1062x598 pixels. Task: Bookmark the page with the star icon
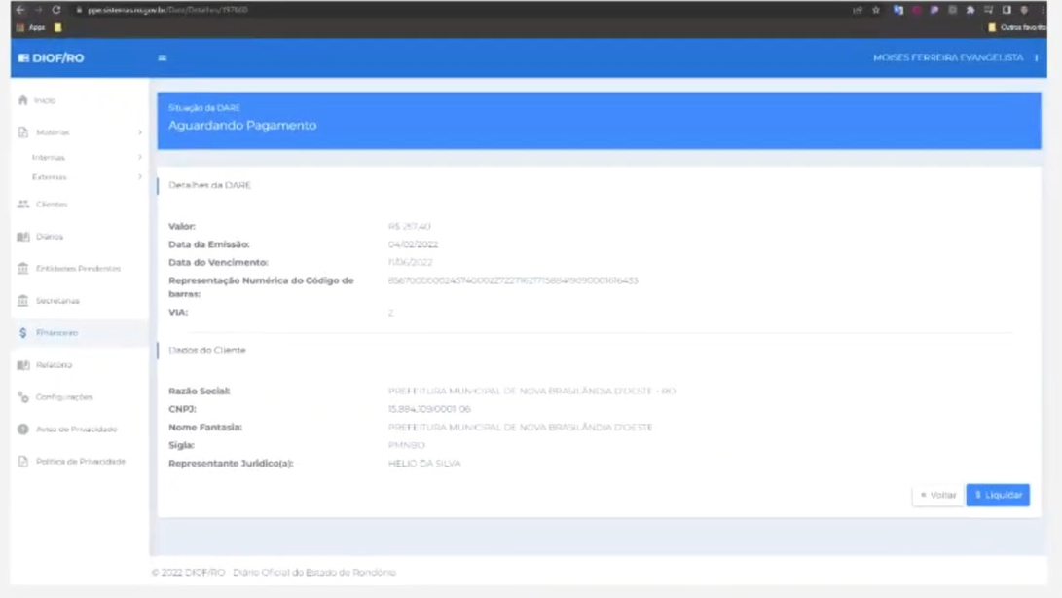[876, 10]
